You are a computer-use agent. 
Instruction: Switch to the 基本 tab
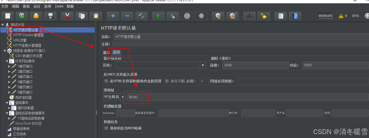tap(106, 53)
